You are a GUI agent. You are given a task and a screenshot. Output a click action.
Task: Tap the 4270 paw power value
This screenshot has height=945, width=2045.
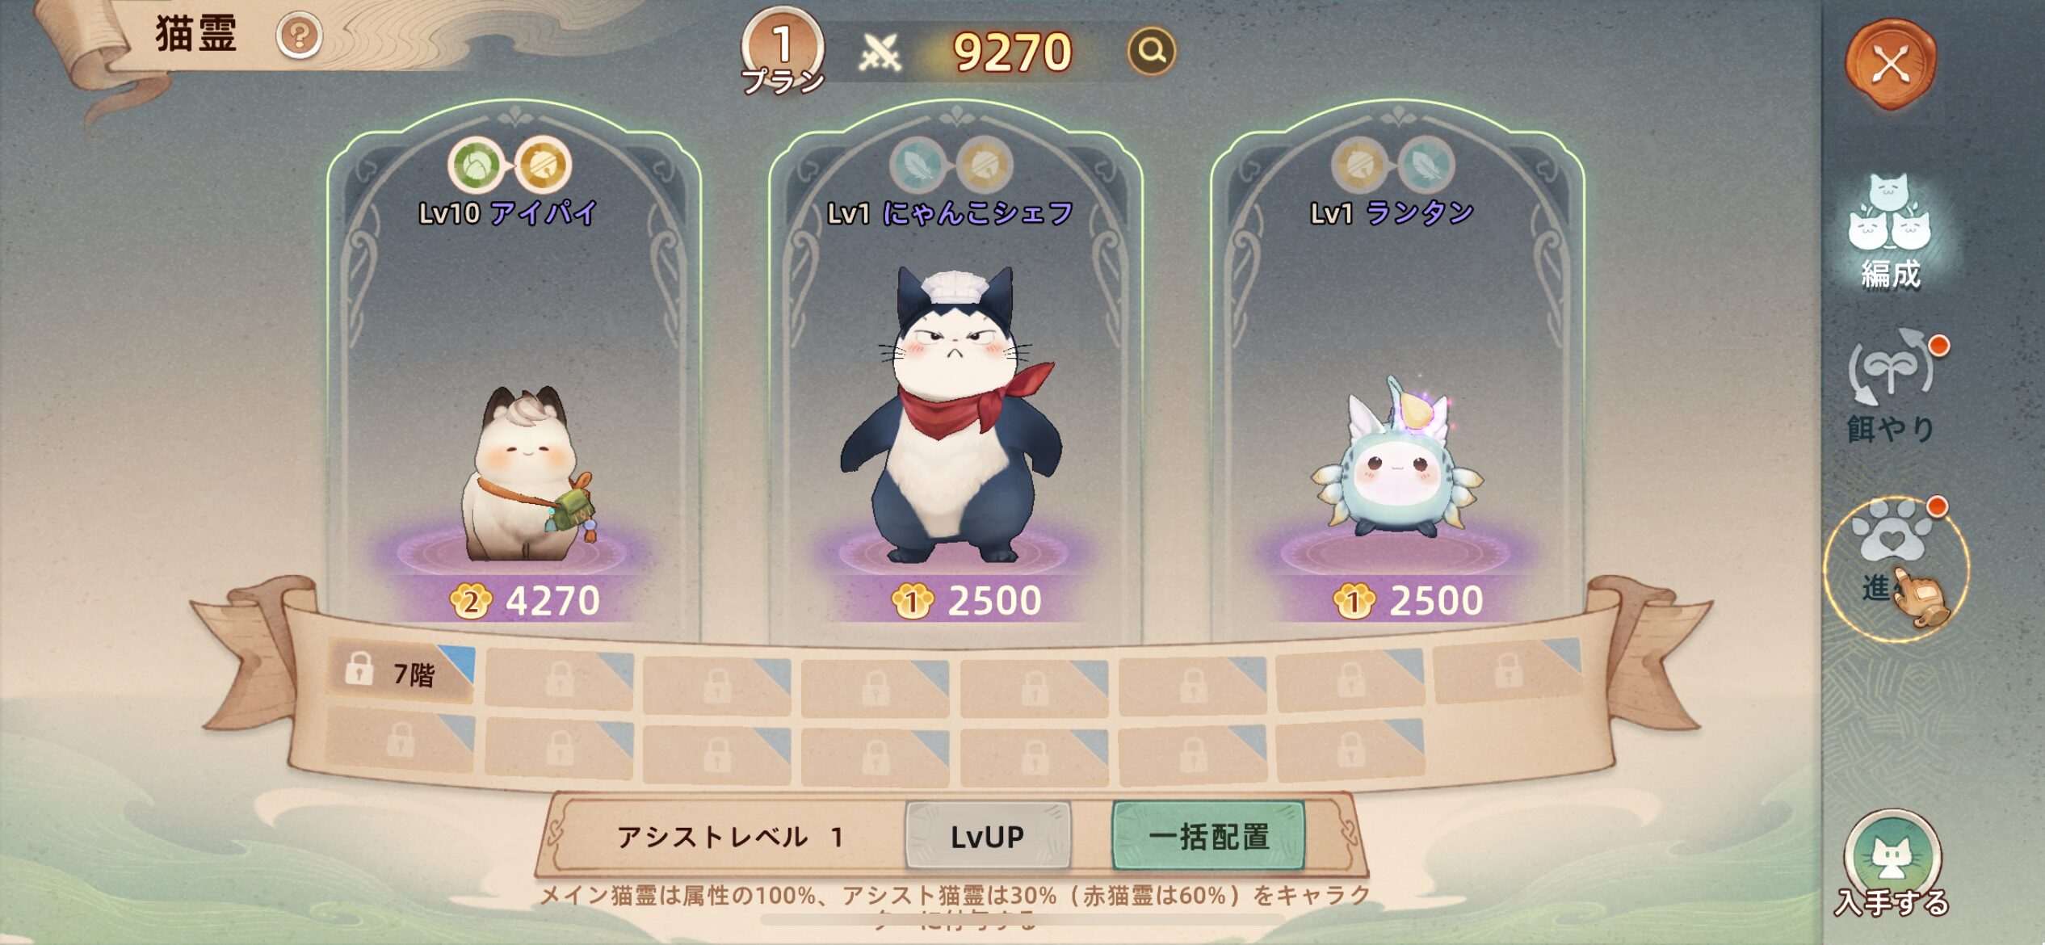[x=525, y=601]
